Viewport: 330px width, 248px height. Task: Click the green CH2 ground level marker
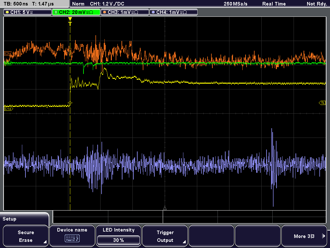pyautogui.click(x=8, y=63)
